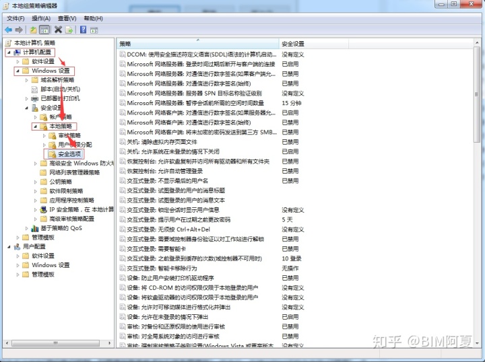Viewport: 485px width, 362px height.
Task: Click the Help question mark icon
Action: [x=84, y=30]
